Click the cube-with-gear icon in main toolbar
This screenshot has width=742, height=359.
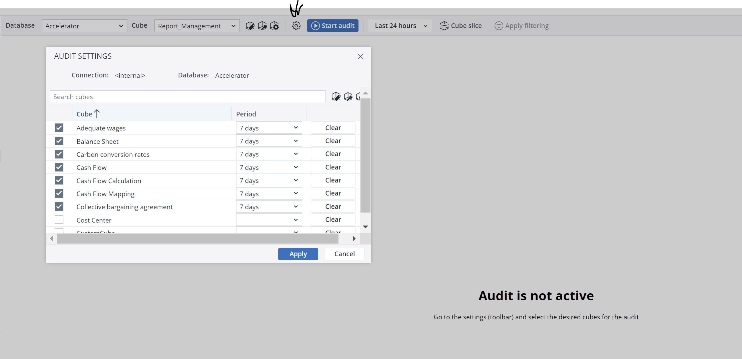pos(274,26)
